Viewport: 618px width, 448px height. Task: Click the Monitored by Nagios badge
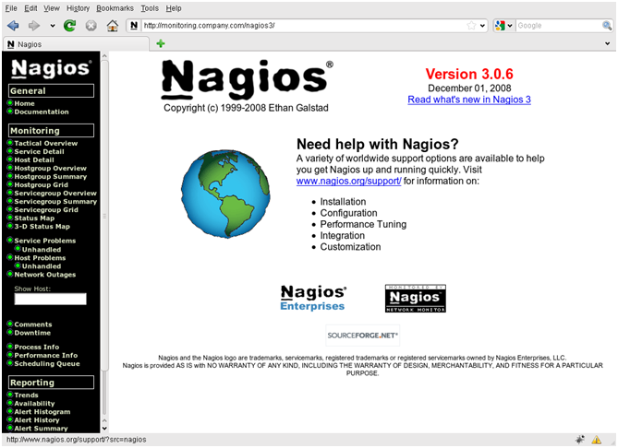(416, 299)
